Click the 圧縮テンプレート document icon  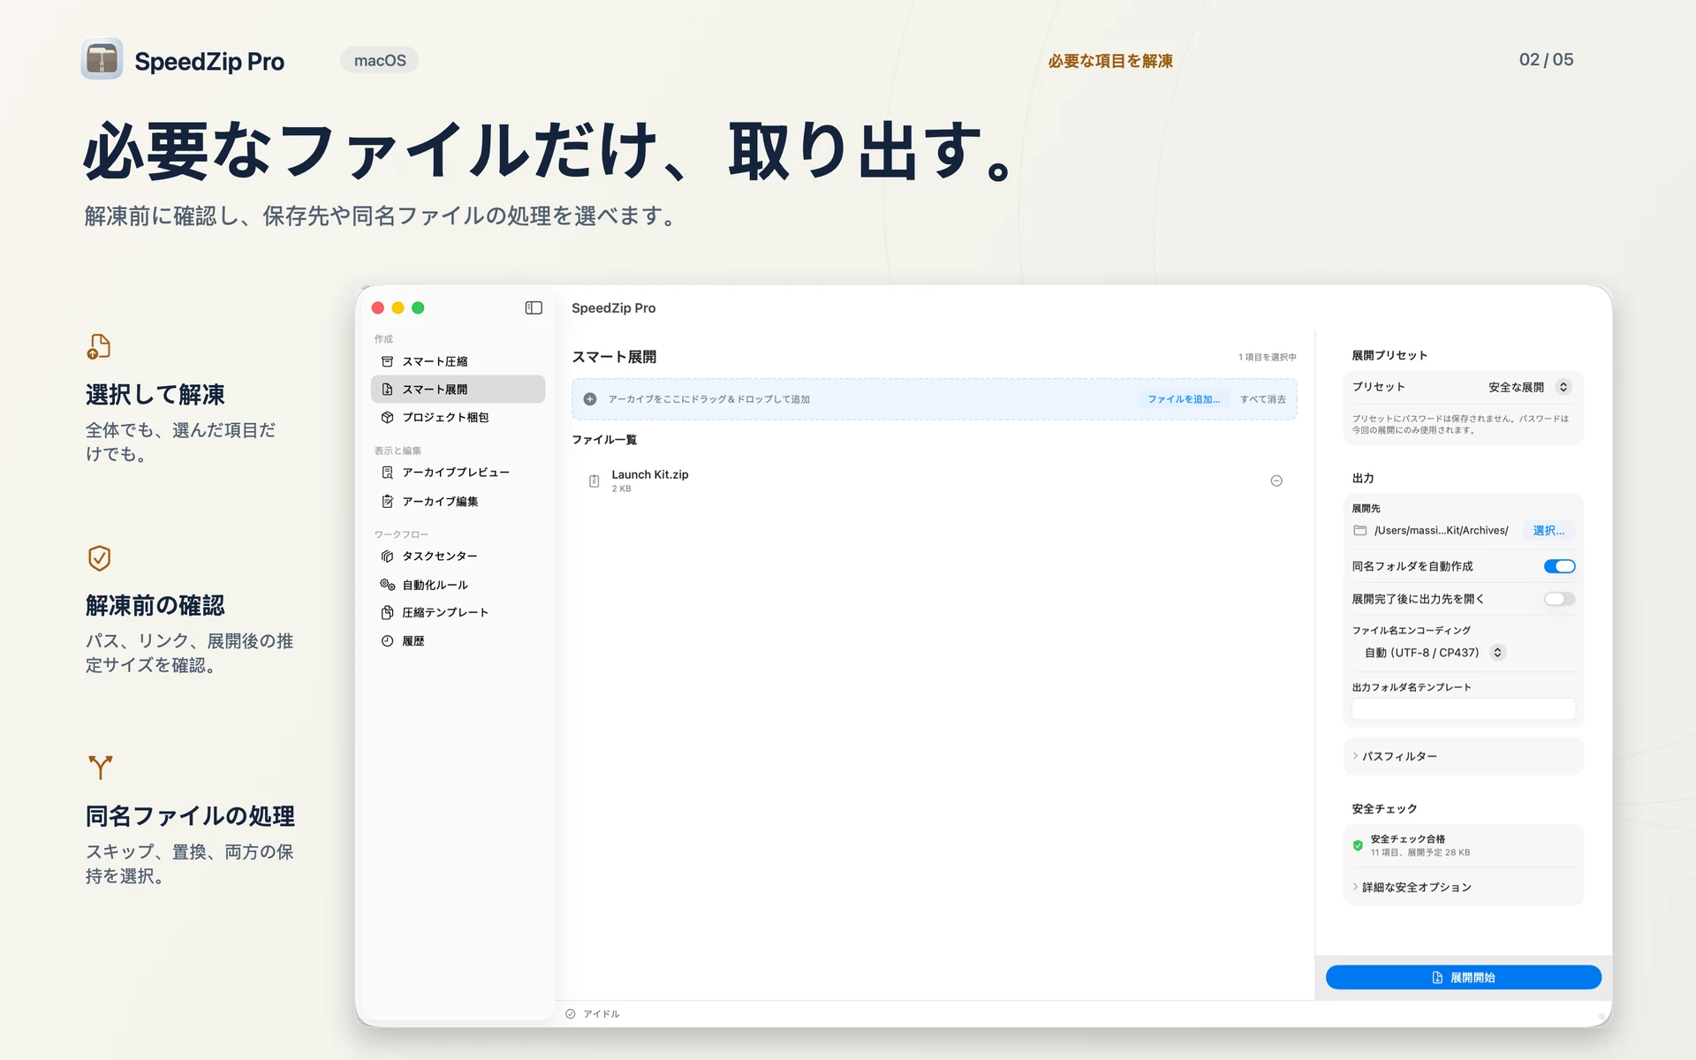coord(387,612)
